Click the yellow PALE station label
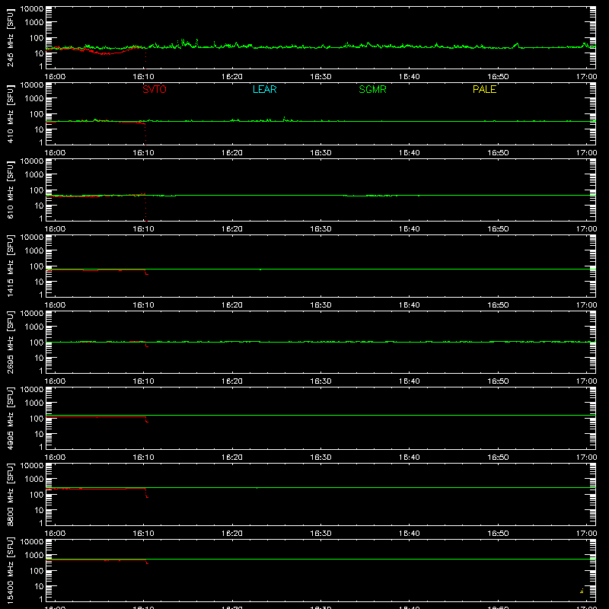Viewport: 609px width, 609px height. [x=484, y=89]
